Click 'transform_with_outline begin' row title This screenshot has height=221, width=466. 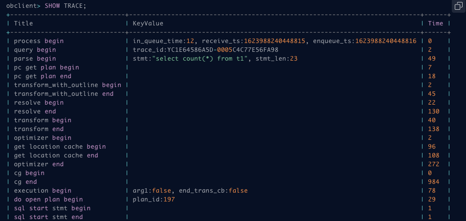point(67,85)
